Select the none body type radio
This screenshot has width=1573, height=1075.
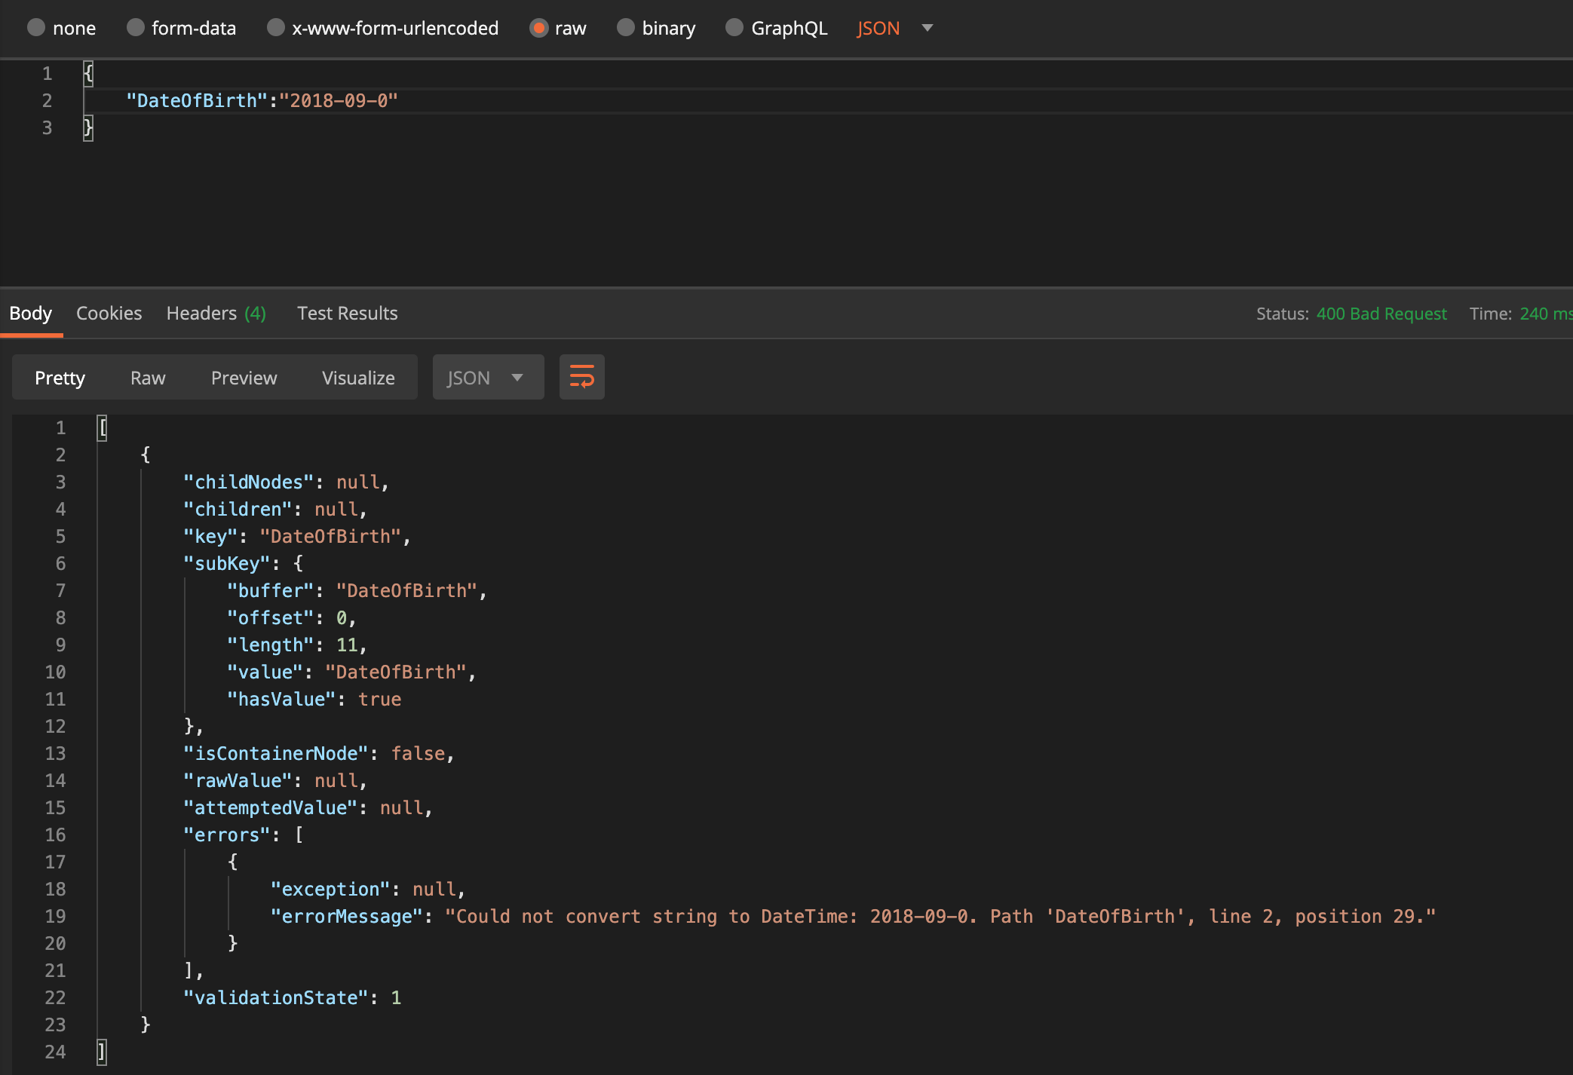coord(37,28)
